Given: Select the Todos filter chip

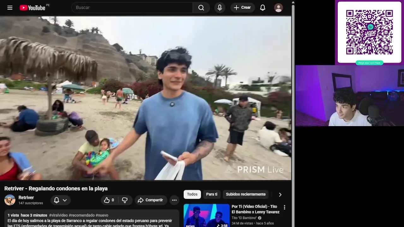Looking at the screenshot, I should [x=192, y=194].
